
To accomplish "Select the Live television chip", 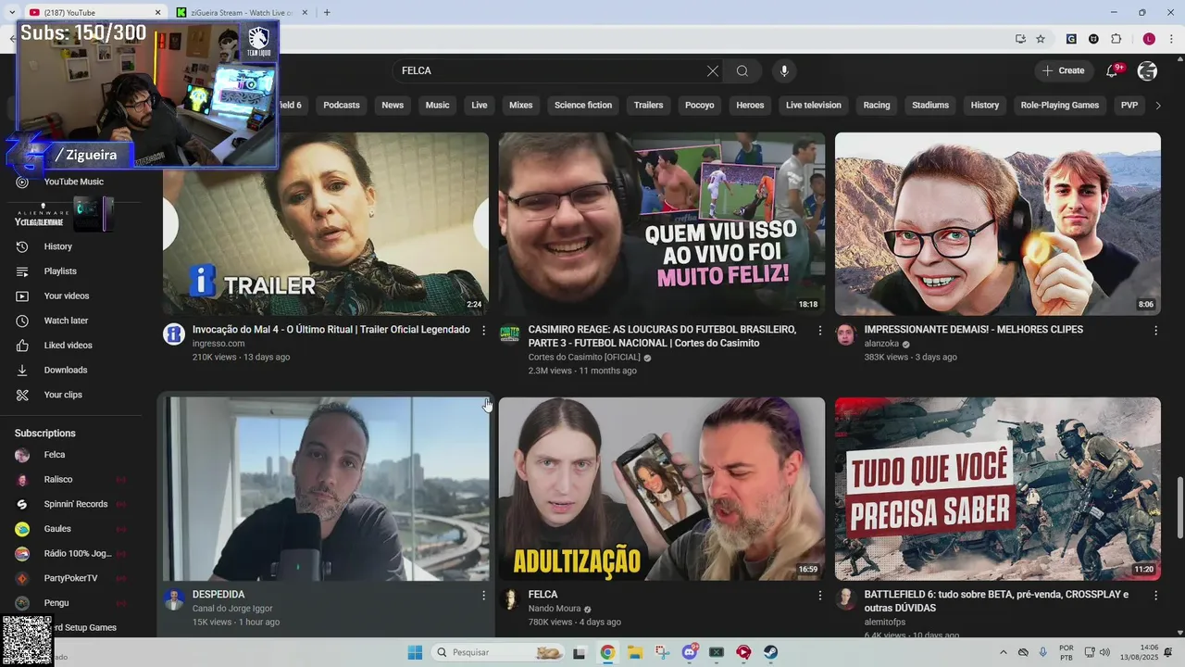I will [814, 106].
